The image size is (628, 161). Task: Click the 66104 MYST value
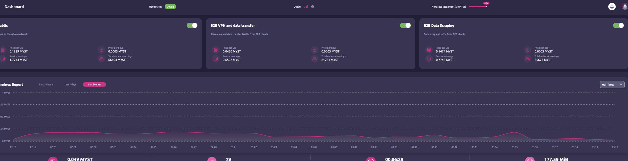(x=117, y=60)
